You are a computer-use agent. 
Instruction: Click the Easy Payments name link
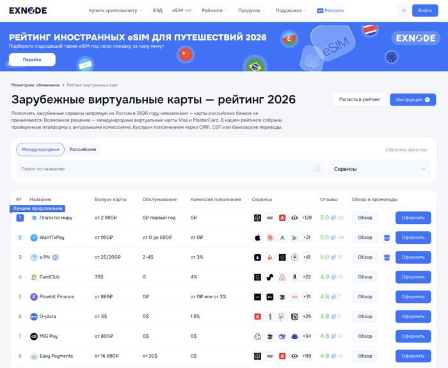[56, 356]
